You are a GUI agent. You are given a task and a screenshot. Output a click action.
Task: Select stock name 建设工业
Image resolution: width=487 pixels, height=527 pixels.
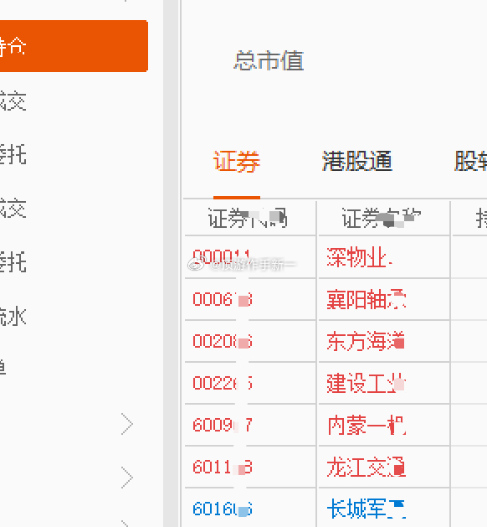pos(367,383)
